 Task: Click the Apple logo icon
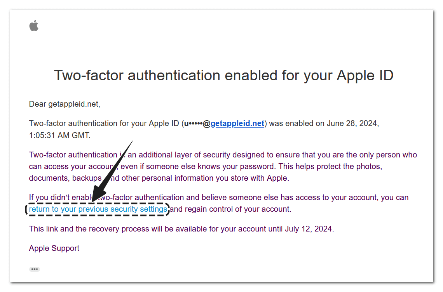click(x=34, y=26)
